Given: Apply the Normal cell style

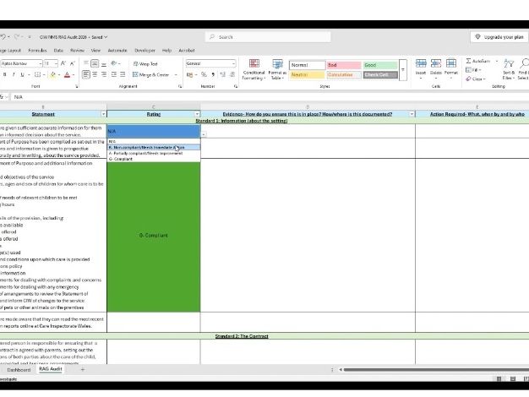Looking at the screenshot, I should click(307, 65).
